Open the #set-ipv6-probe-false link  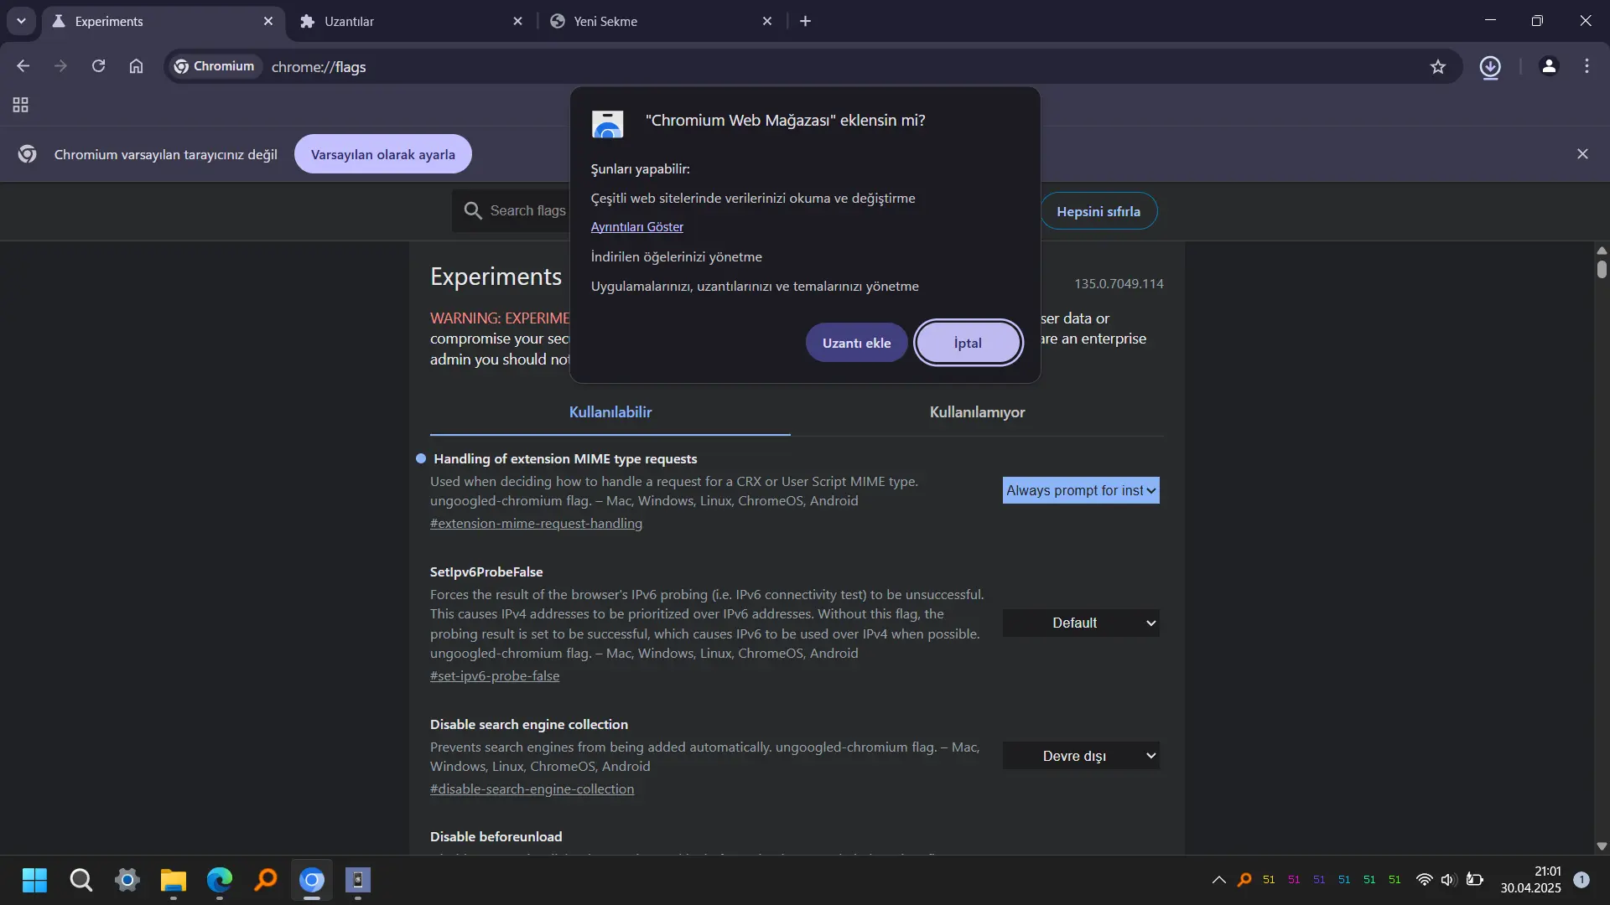(x=495, y=676)
